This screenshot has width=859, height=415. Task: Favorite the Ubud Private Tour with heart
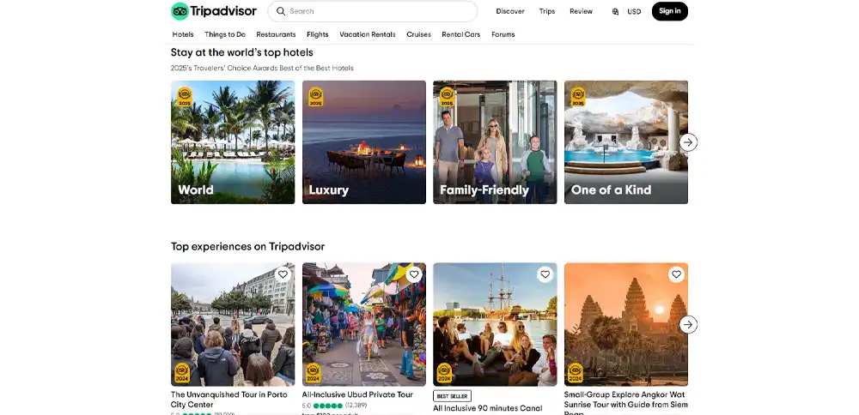coord(414,274)
